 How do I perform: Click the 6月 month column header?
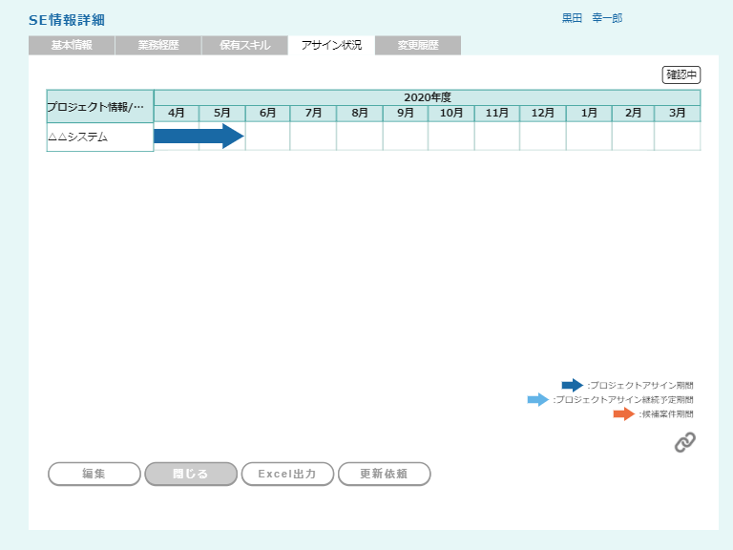coord(268,114)
